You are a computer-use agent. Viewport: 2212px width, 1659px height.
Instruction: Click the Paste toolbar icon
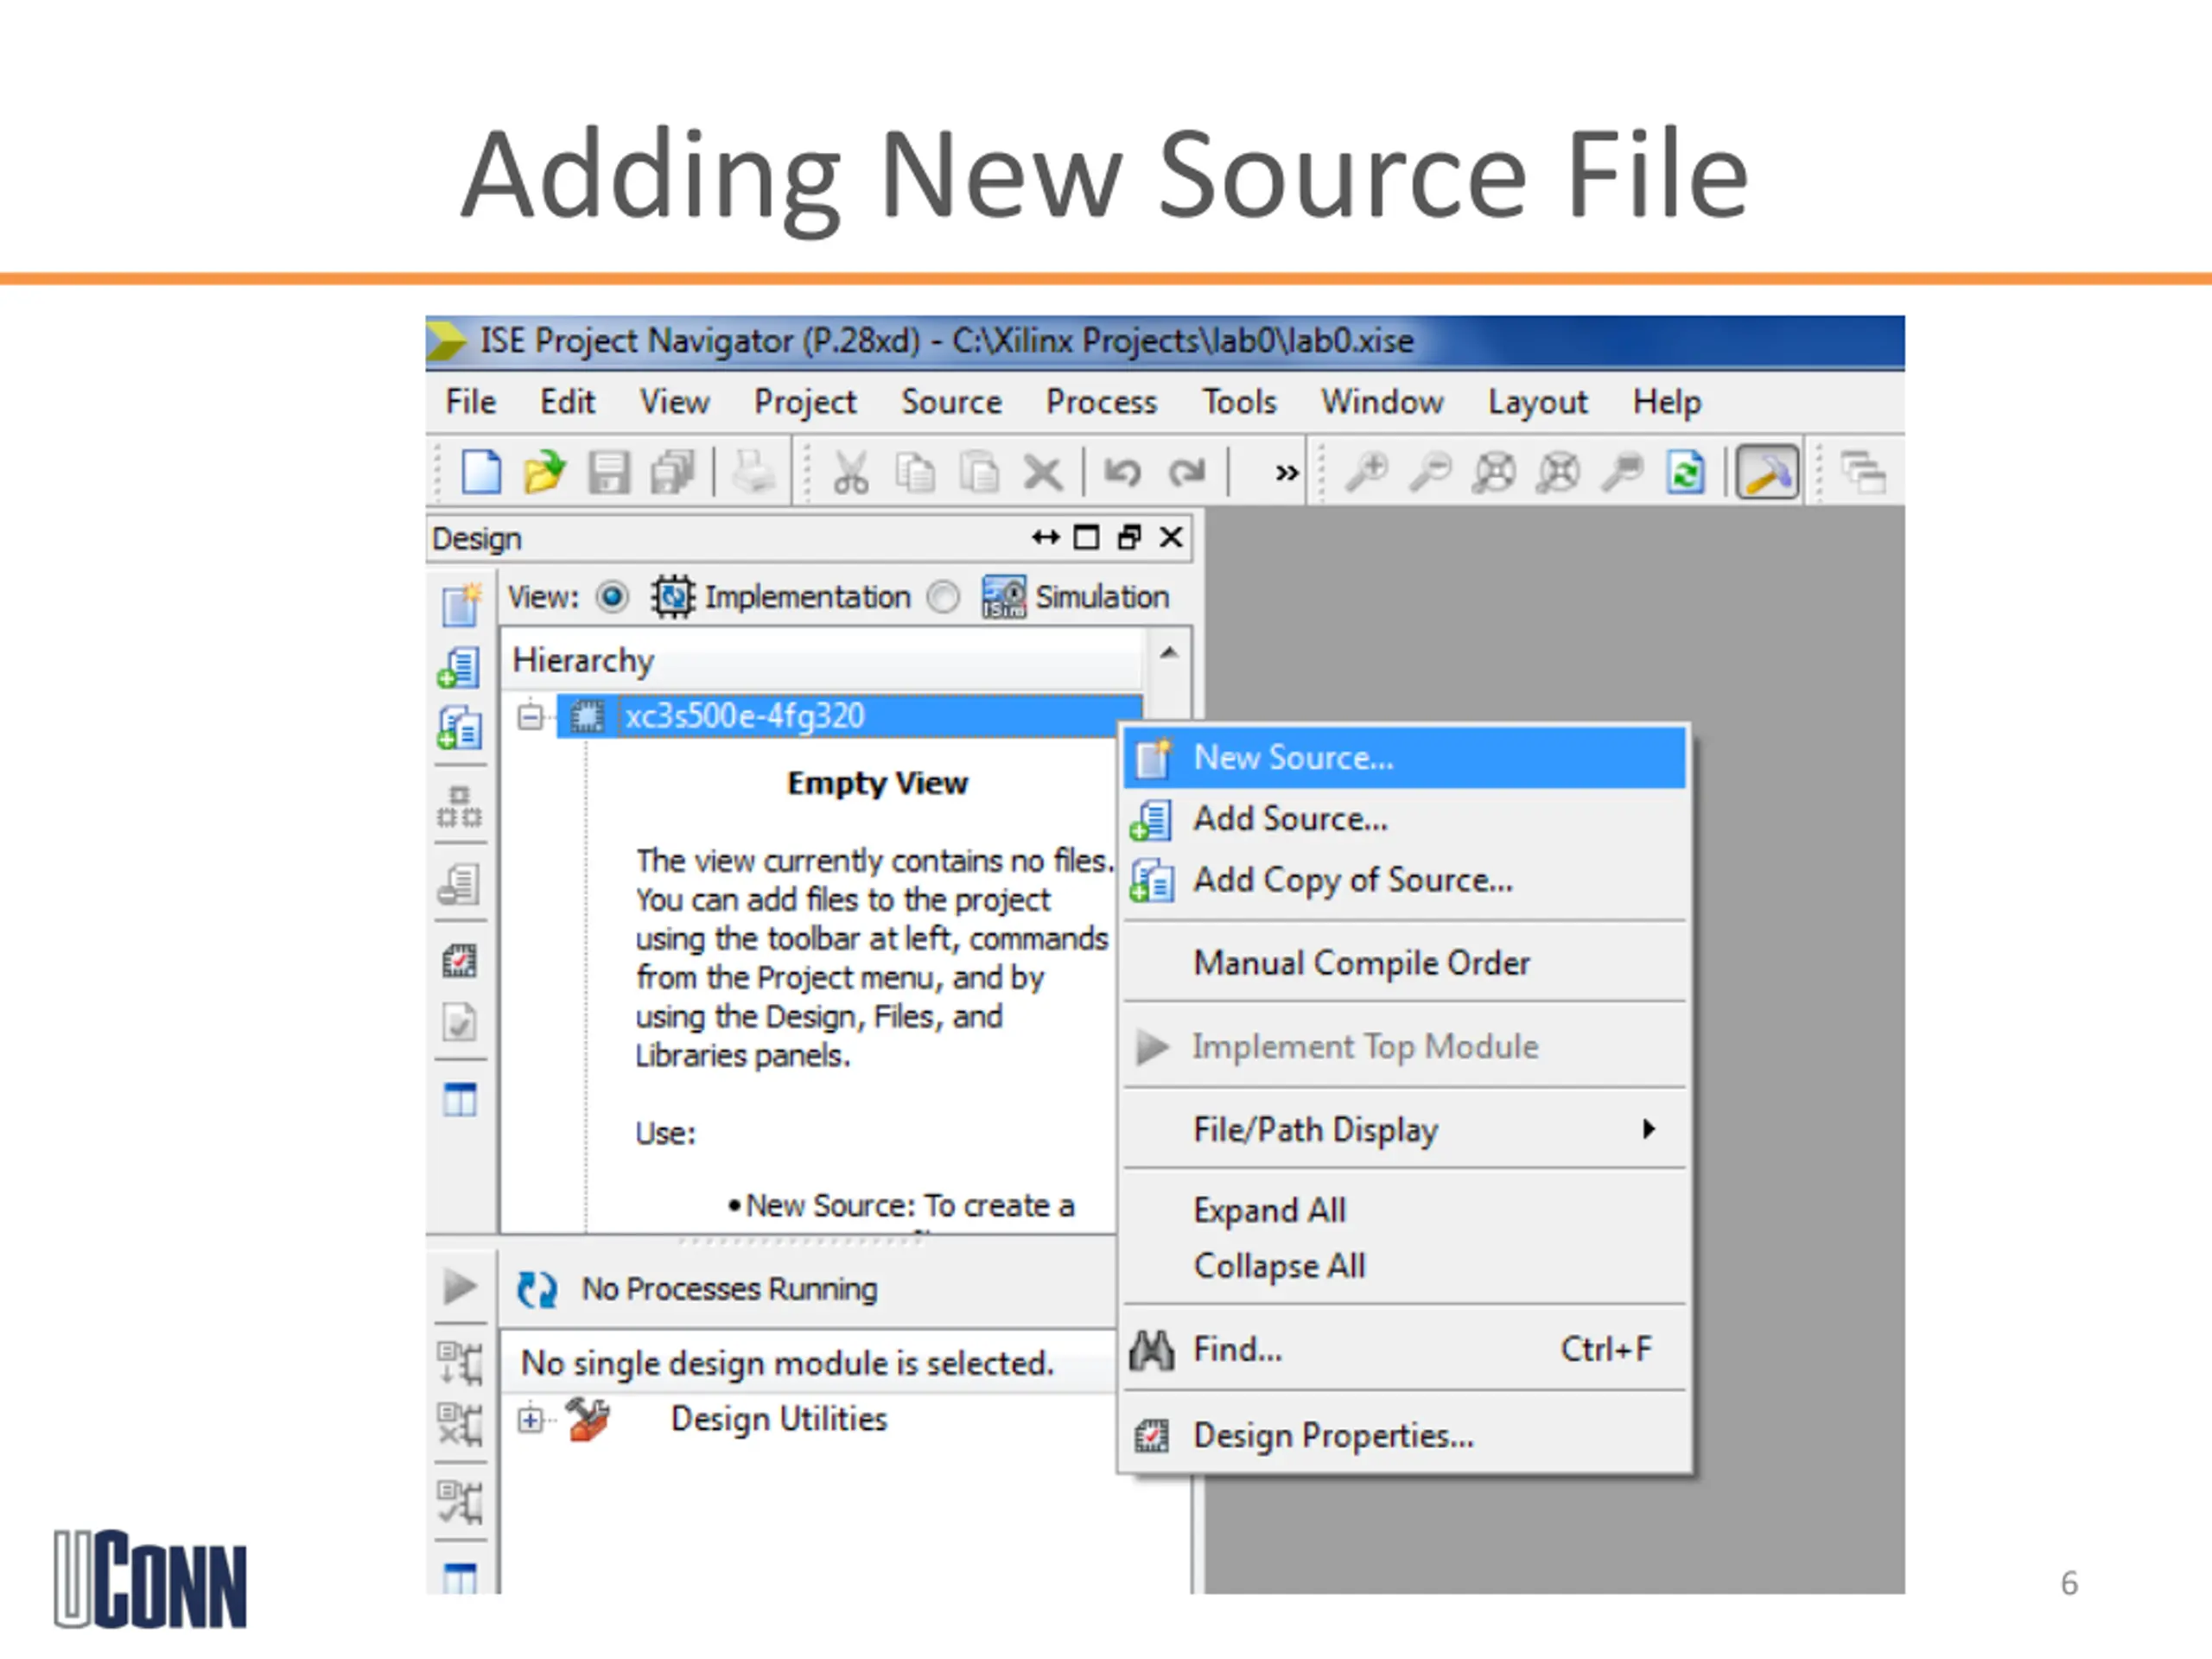tap(979, 472)
